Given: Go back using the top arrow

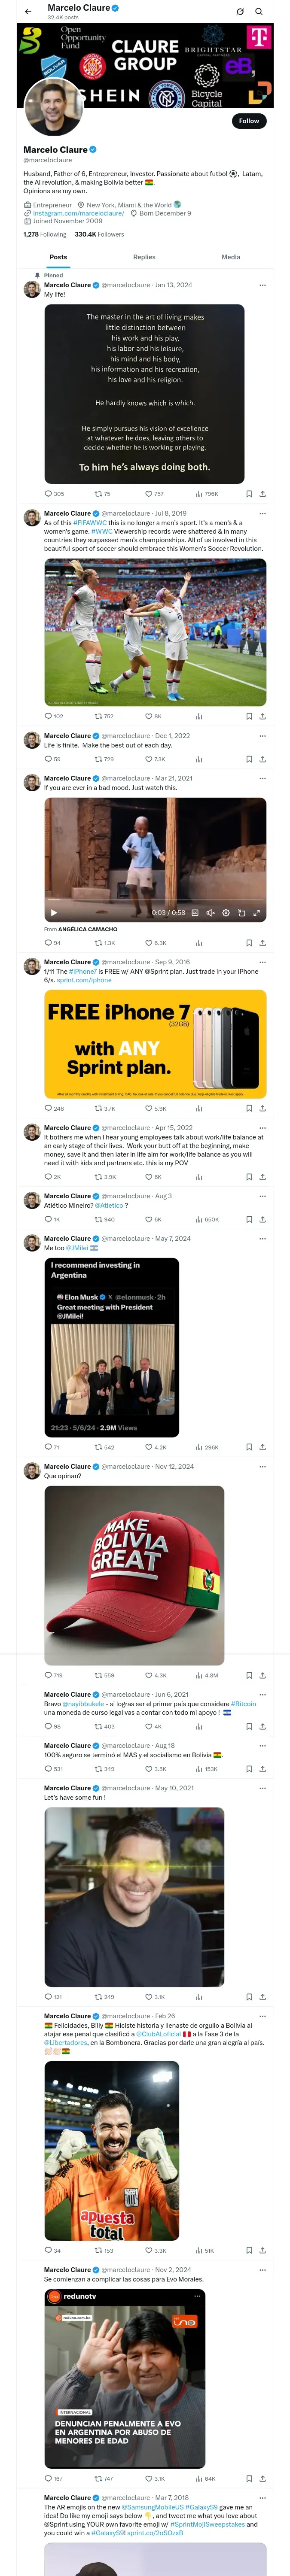Looking at the screenshot, I should 28,11.
